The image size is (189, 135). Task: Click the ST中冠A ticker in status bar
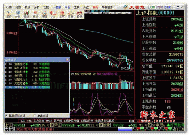158,125
